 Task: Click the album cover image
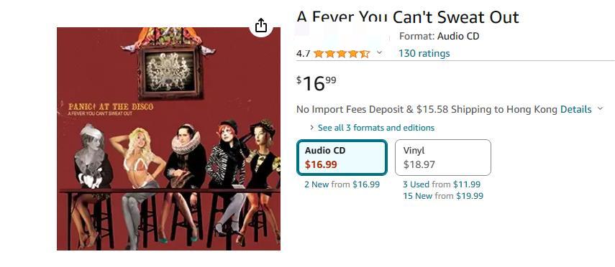[x=168, y=139]
